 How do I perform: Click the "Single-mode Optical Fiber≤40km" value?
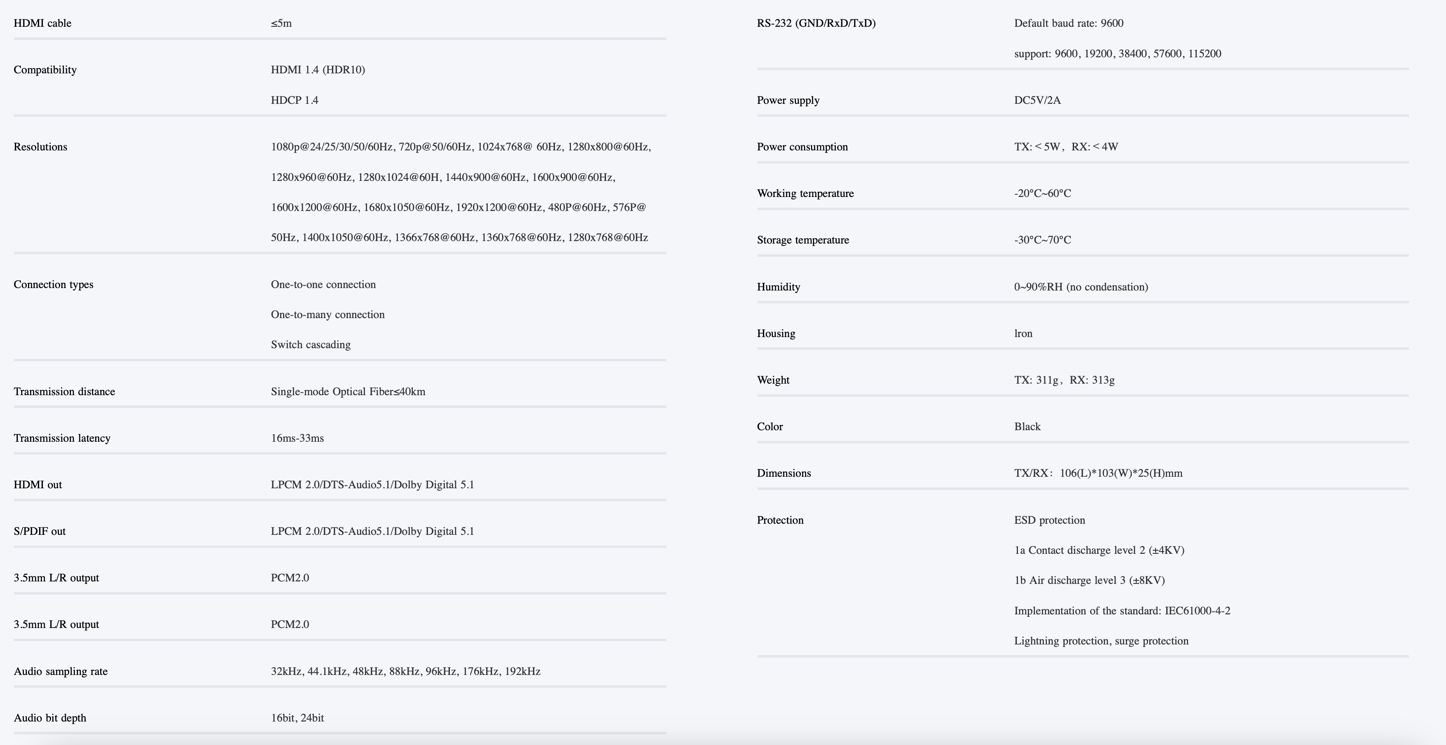(348, 391)
